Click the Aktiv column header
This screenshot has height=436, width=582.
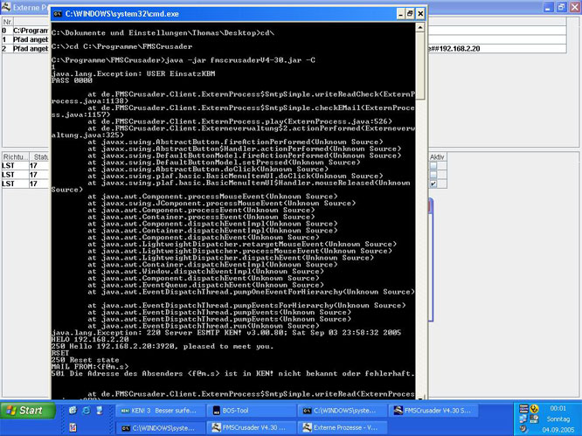pyautogui.click(x=438, y=156)
